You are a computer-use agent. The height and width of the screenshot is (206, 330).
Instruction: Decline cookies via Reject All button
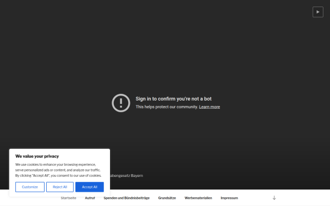60,187
